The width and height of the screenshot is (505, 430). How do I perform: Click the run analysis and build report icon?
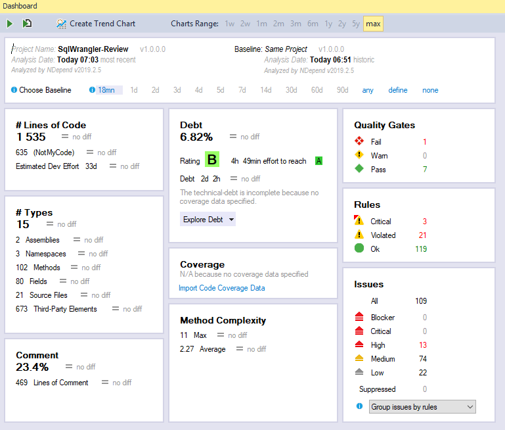coord(27,24)
